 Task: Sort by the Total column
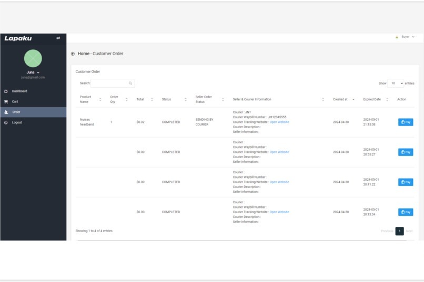tap(145, 99)
